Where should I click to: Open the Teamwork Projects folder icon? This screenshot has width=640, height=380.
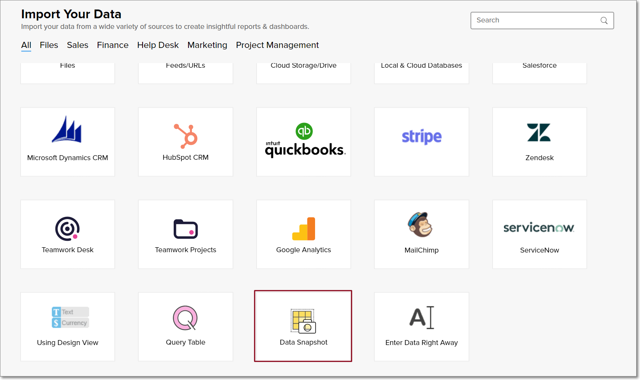[185, 229]
